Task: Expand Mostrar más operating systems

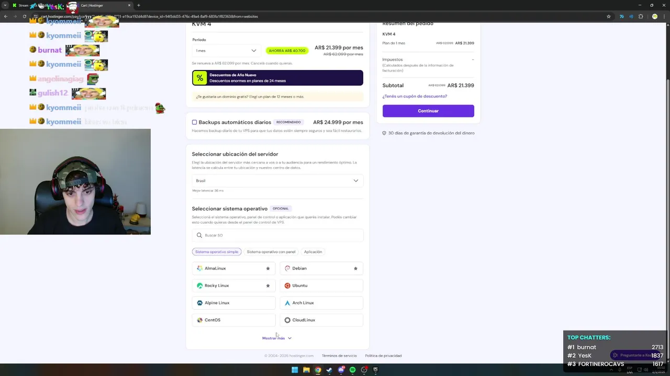Action: coord(277,338)
